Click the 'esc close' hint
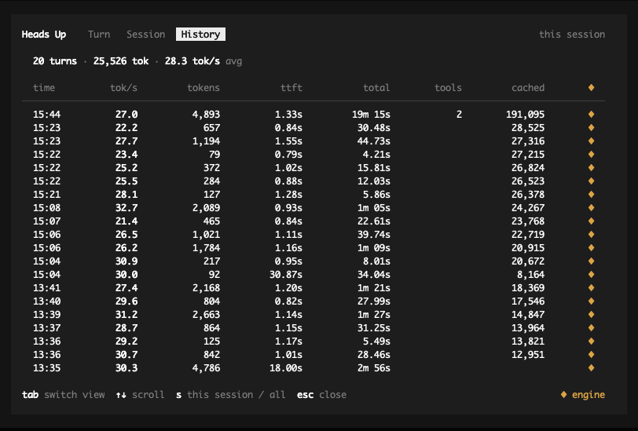 click(321, 394)
